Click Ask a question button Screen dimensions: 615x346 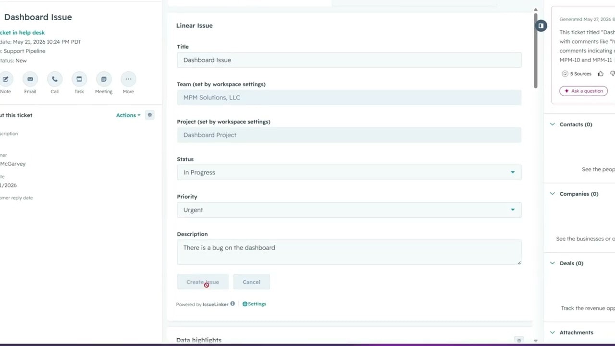coord(583,91)
